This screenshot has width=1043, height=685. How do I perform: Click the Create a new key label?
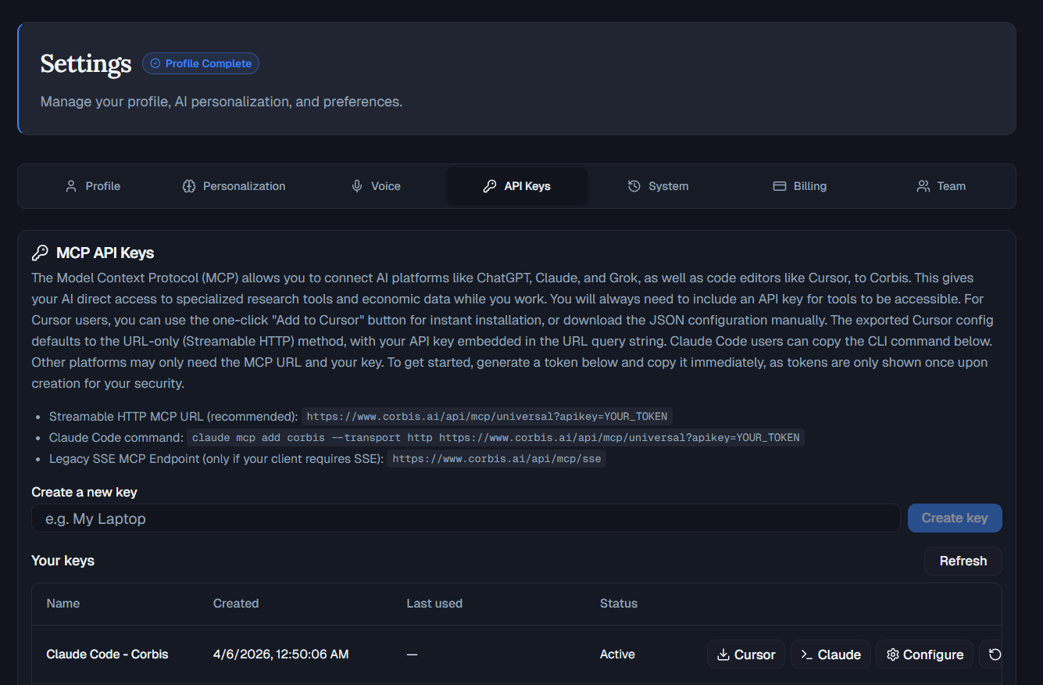[x=84, y=492]
